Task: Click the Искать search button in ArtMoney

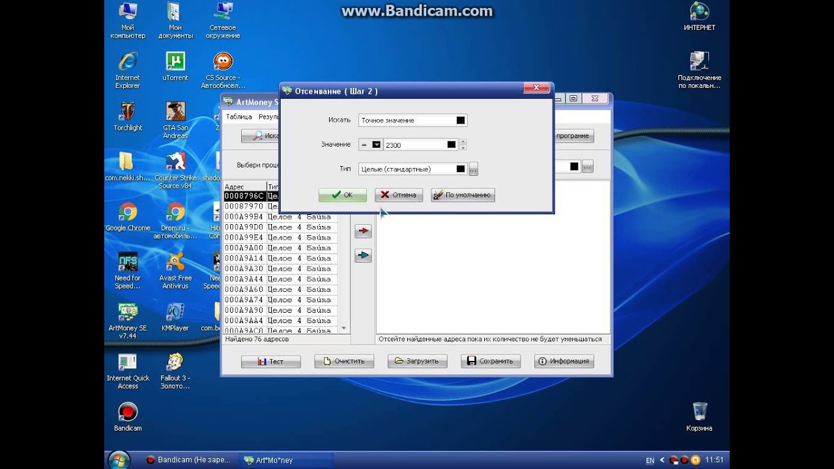Action: (x=261, y=135)
